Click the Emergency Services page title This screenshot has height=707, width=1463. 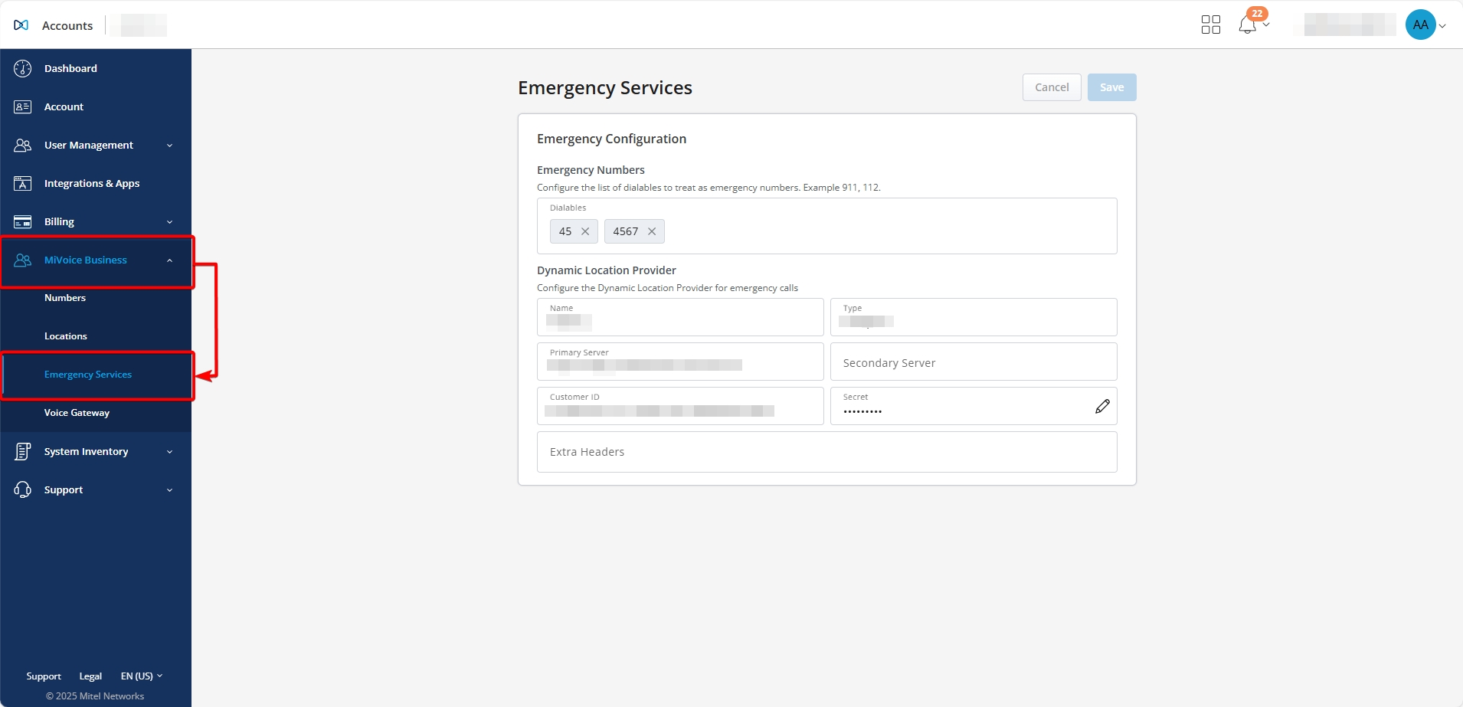click(605, 88)
